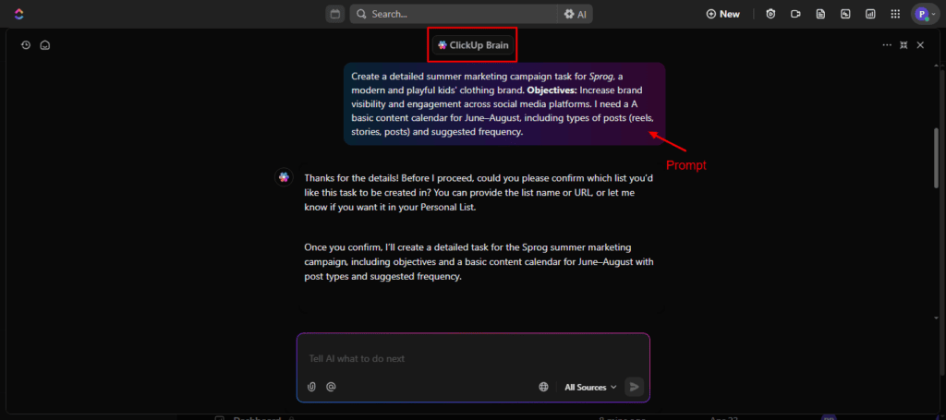This screenshot has height=420, width=946.
Task: Click the ClickUp Brain title button
Action: [x=473, y=44]
